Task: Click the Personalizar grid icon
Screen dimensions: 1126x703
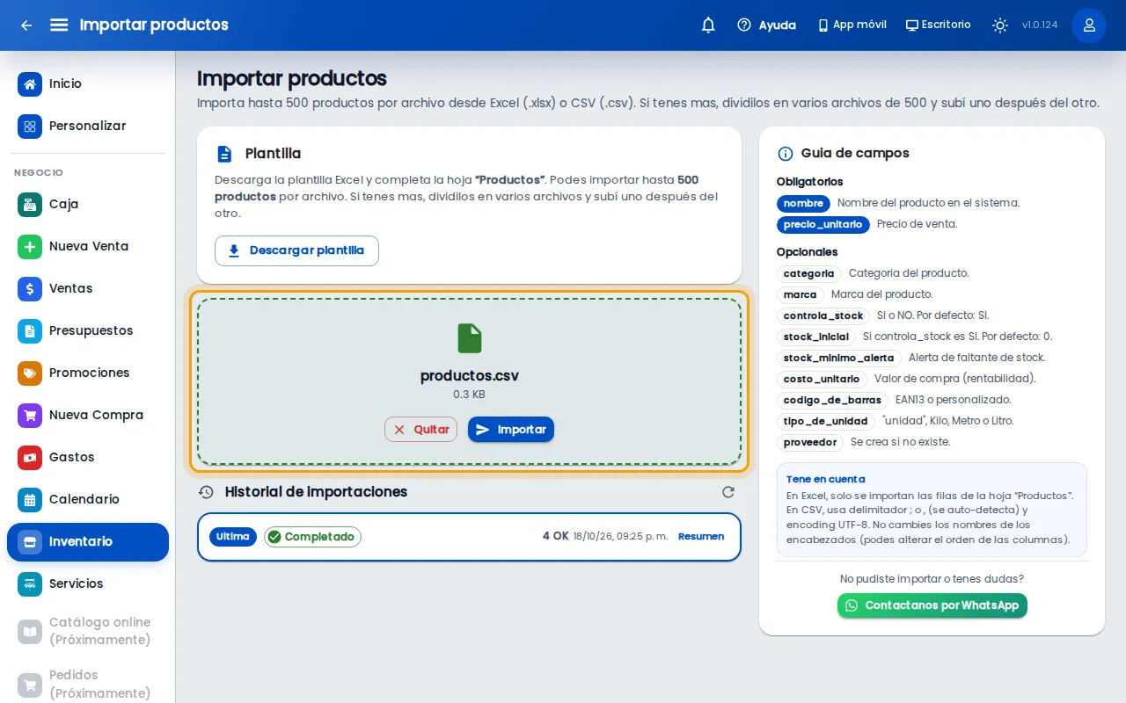Action: pos(30,127)
